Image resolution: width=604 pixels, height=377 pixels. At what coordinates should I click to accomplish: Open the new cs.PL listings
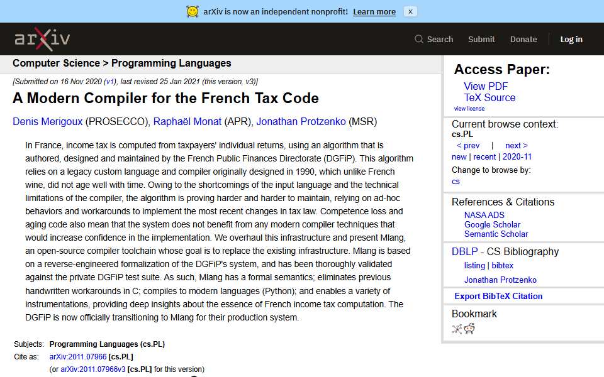pos(459,157)
